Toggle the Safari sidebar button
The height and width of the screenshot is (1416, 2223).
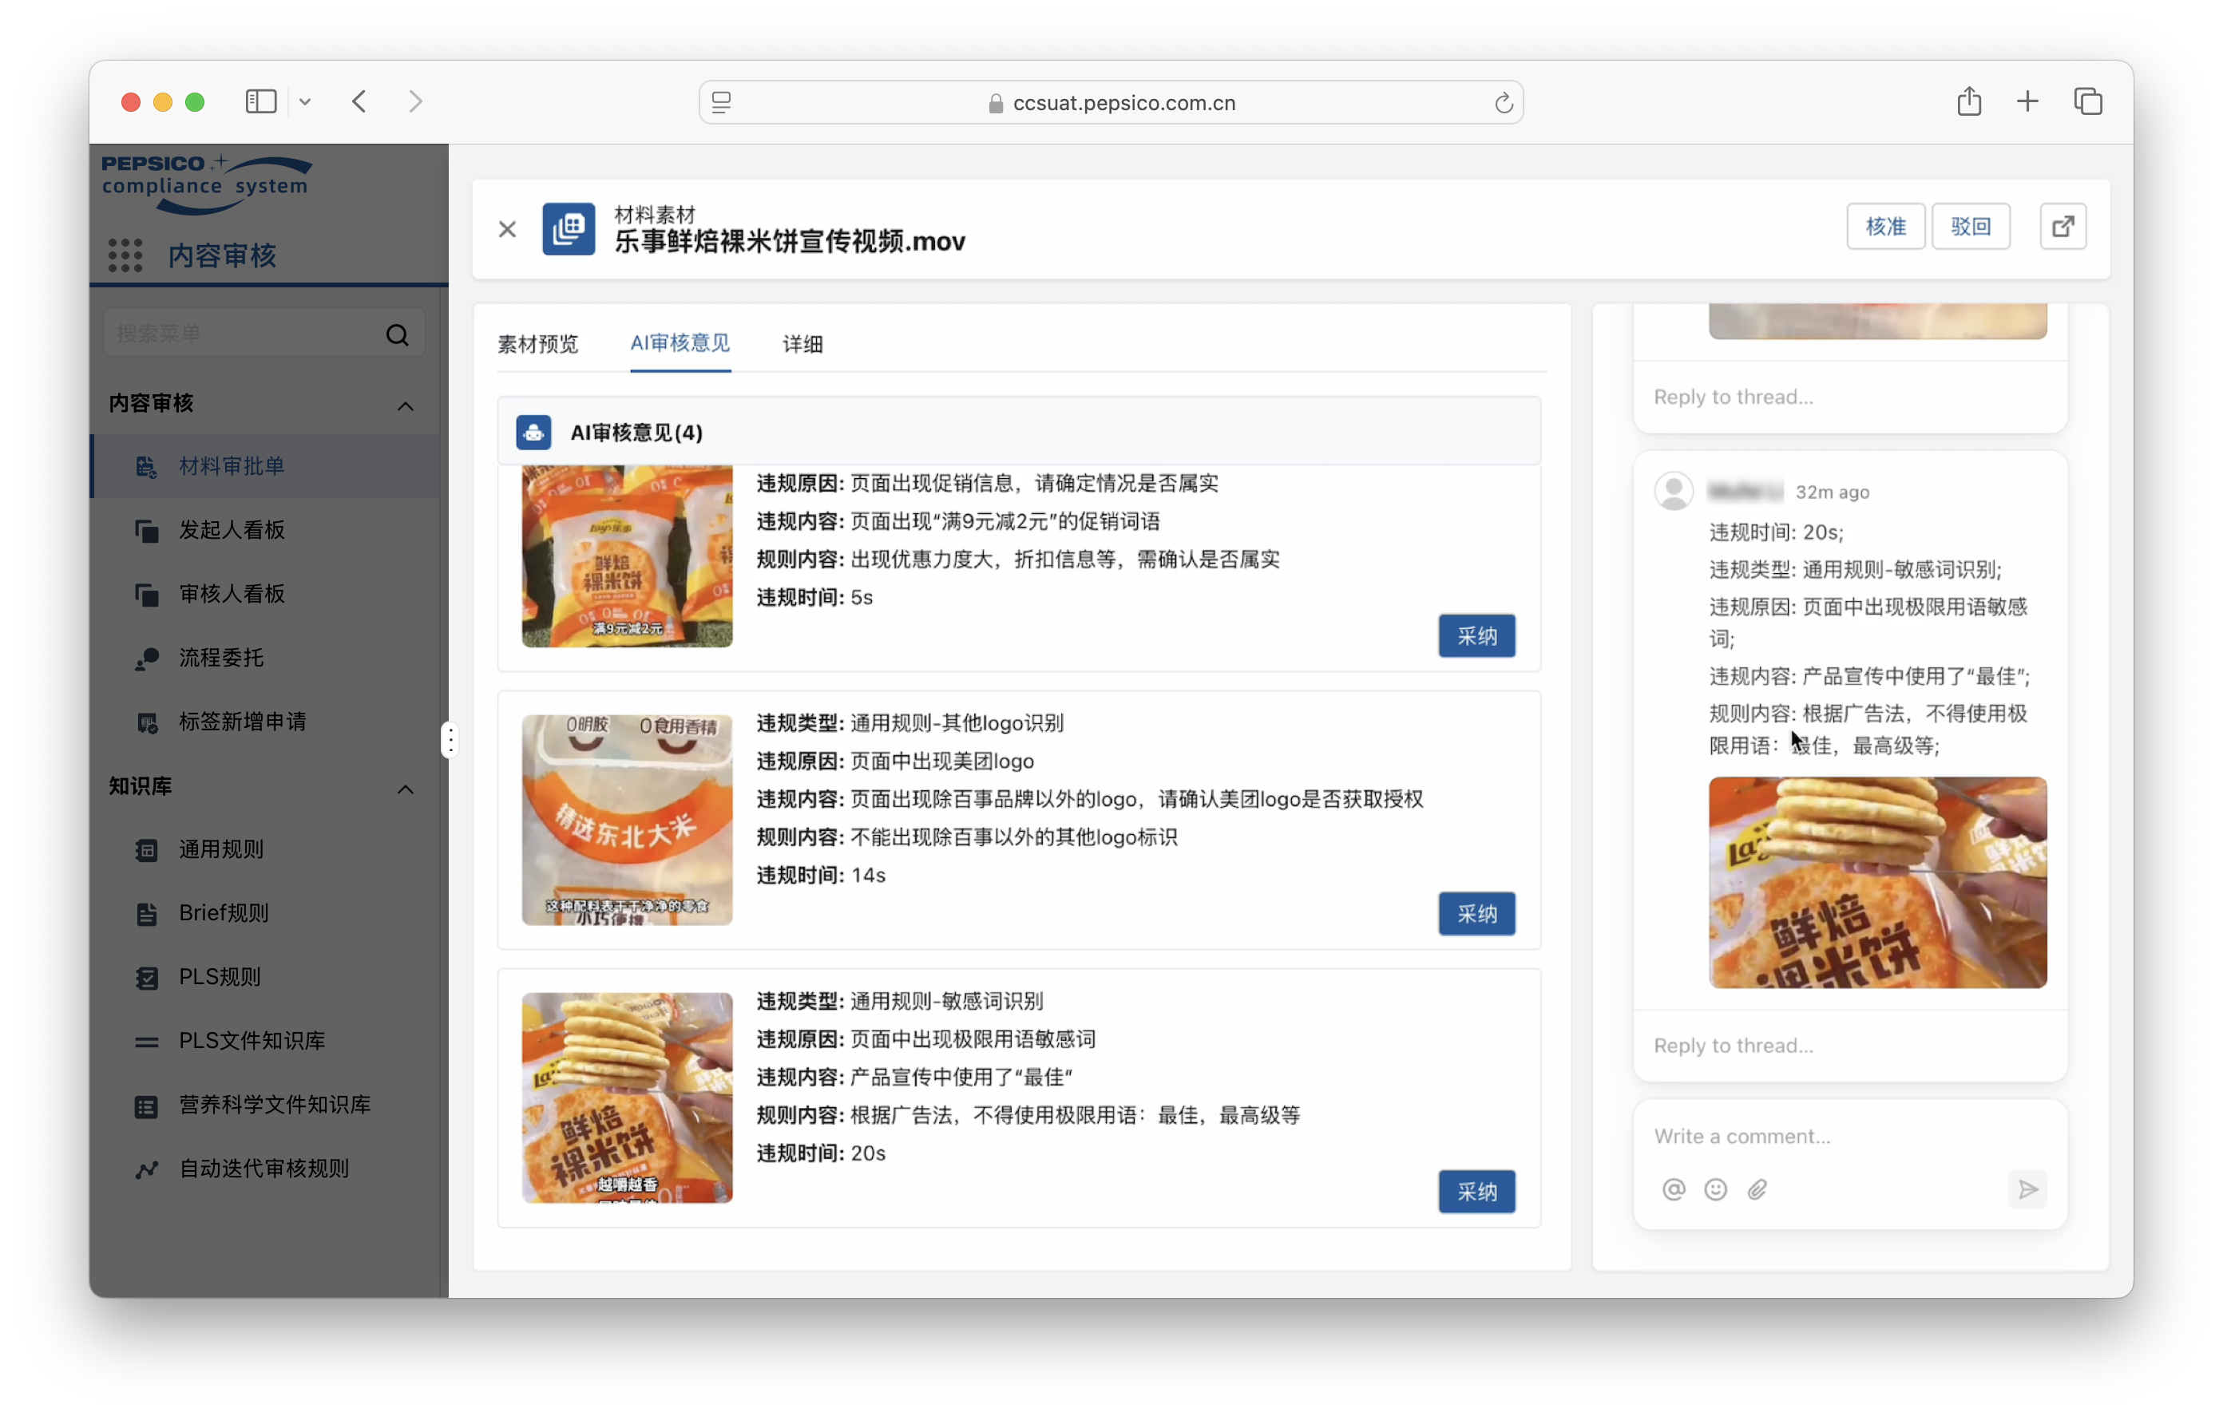[261, 101]
